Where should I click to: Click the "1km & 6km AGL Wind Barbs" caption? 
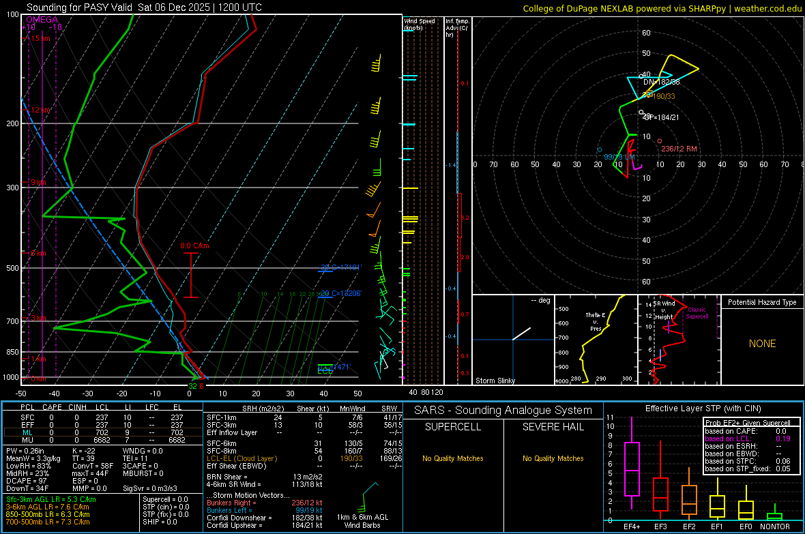362,521
